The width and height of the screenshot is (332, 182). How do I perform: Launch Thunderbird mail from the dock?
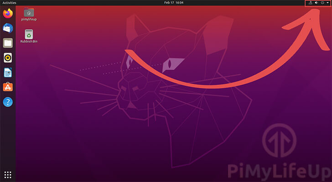tap(8, 28)
